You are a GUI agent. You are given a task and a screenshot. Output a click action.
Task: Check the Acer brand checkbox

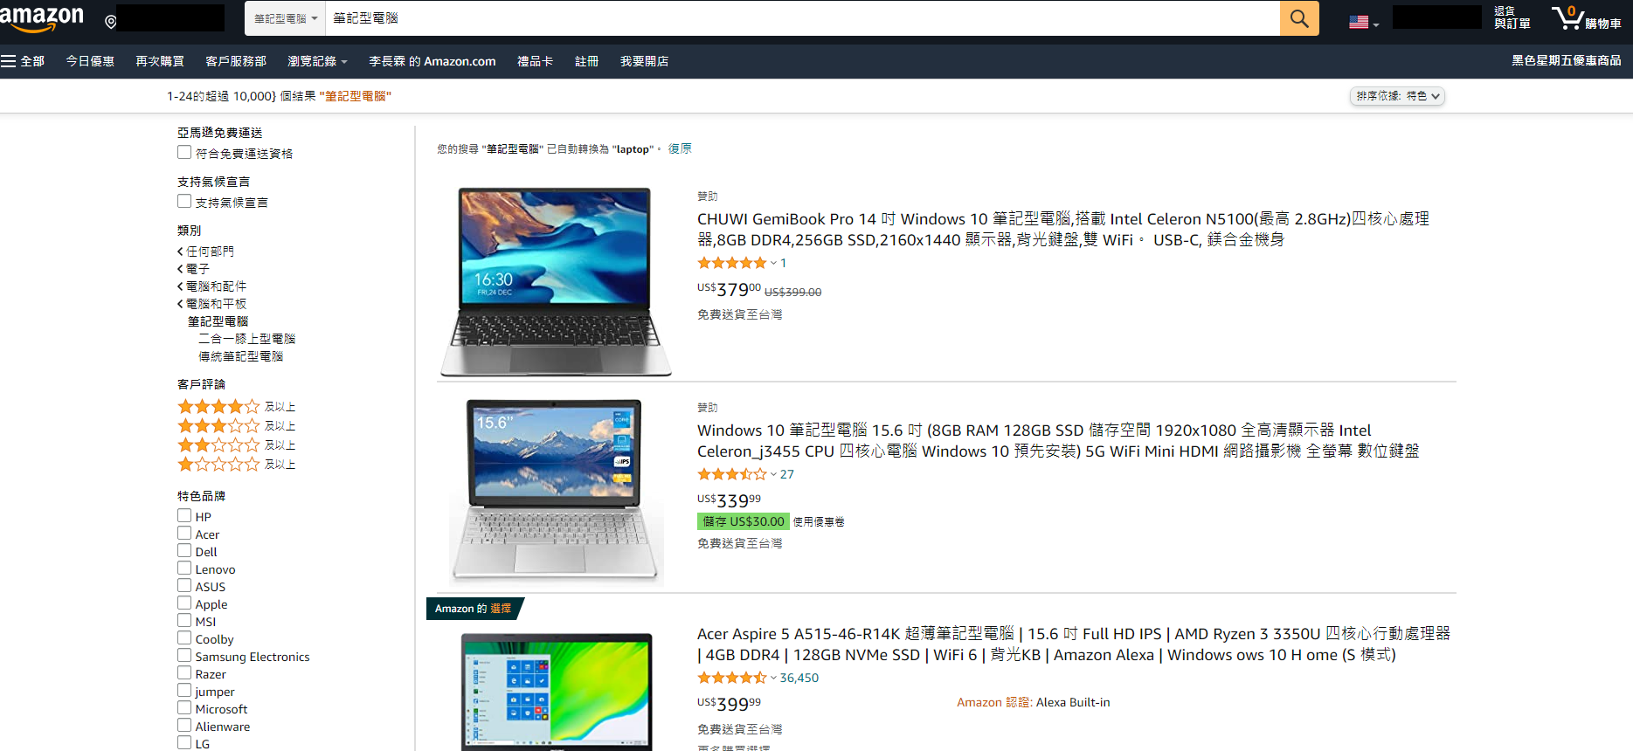click(x=184, y=533)
